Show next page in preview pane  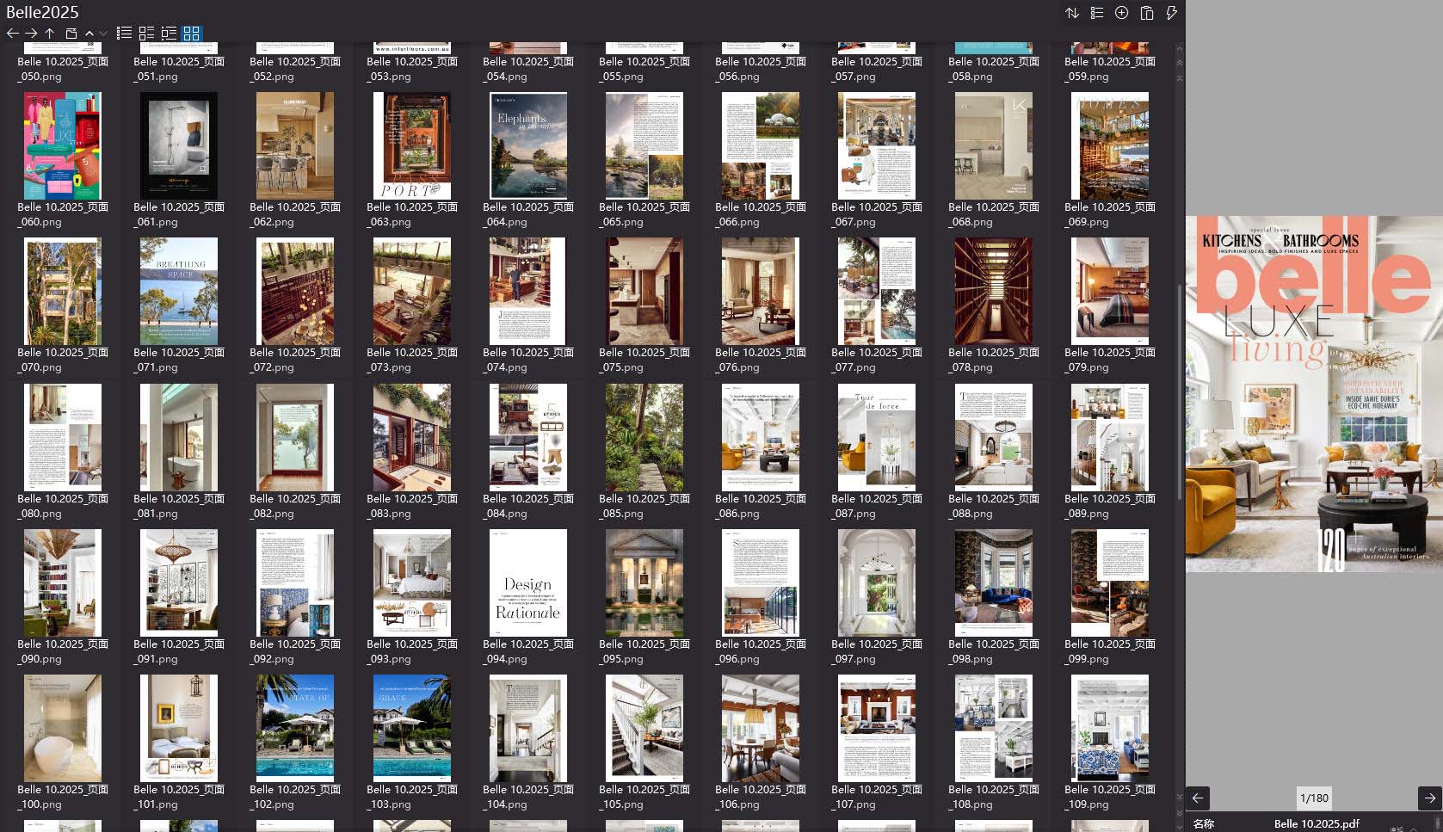coord(1429,798)
